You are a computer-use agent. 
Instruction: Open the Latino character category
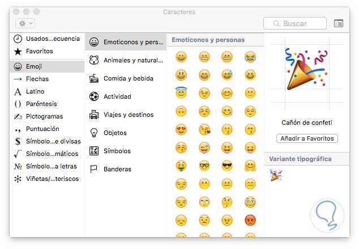pyautogui.click(x=35, y=91)
